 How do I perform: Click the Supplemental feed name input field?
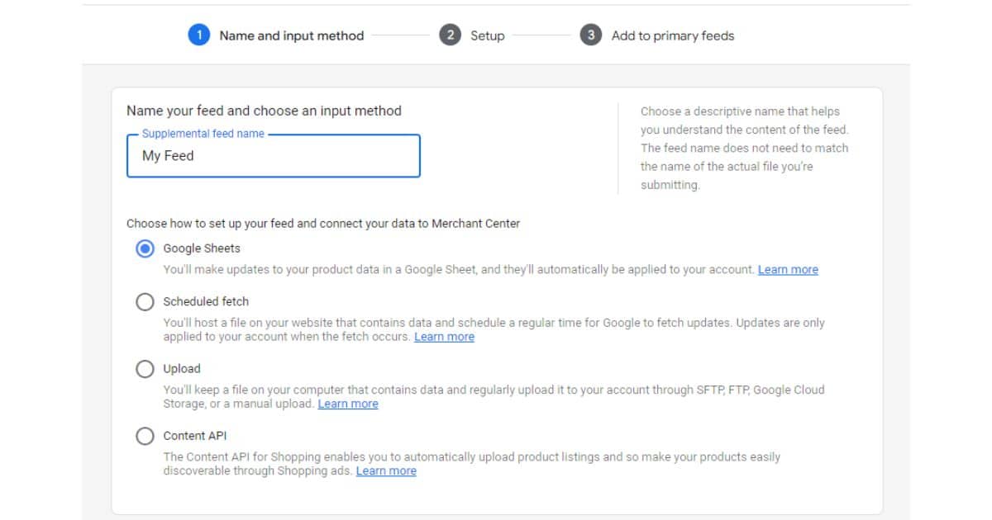(x=273, y=155)
